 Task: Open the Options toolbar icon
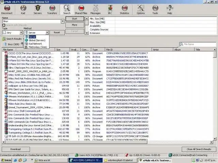[x=141, y=8]
